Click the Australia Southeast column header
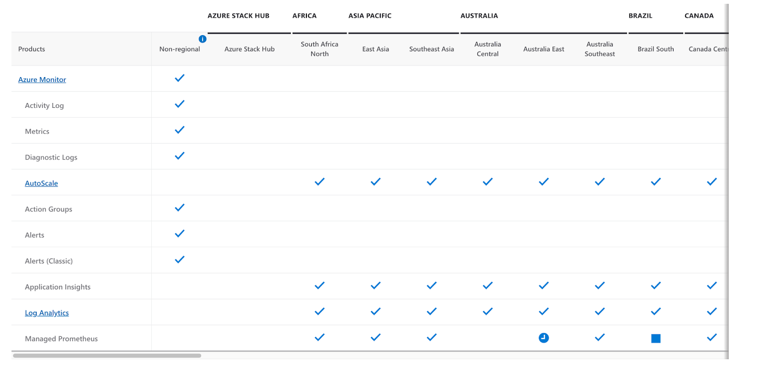 [600, 49]
